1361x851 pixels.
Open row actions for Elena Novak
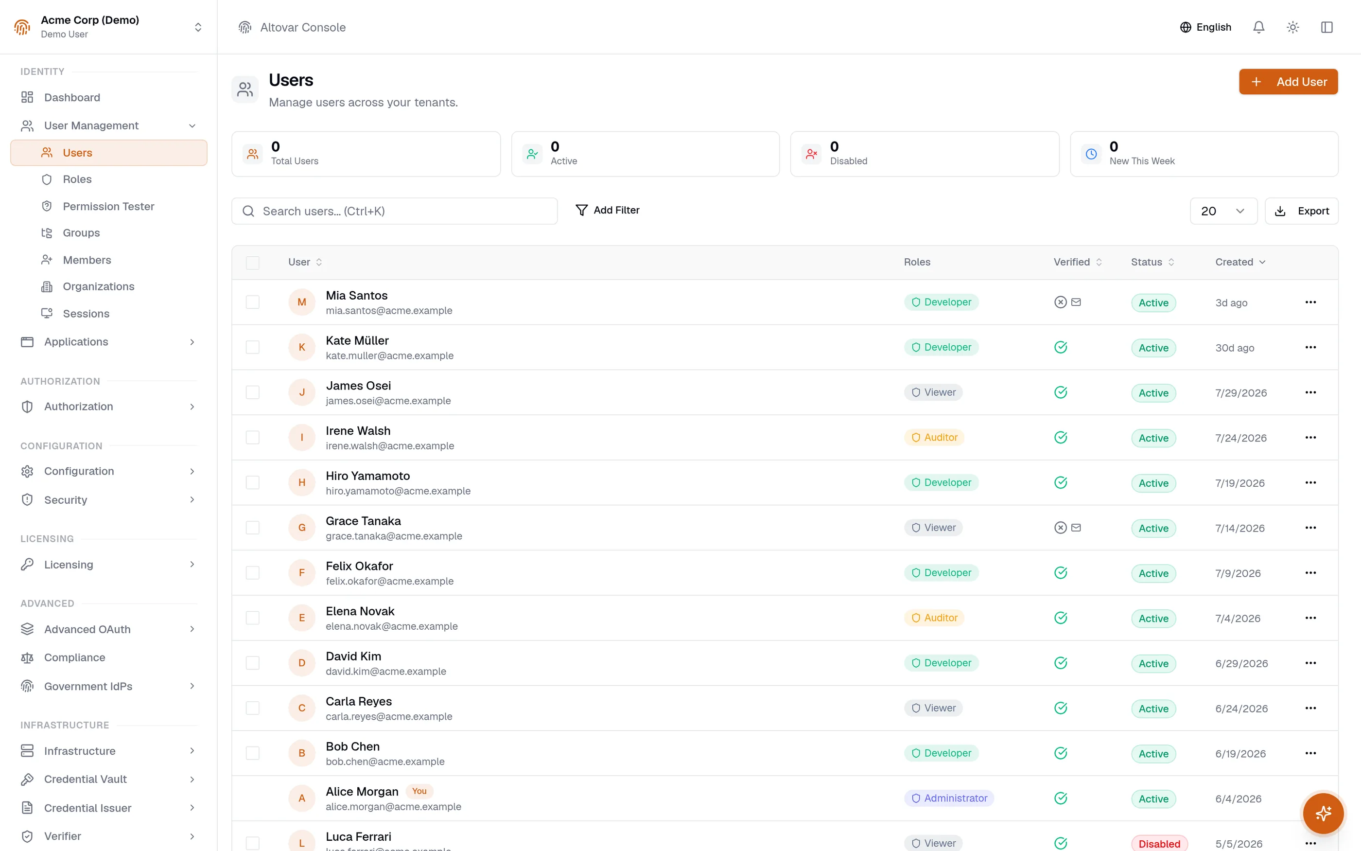click(x=1310, y=618)
